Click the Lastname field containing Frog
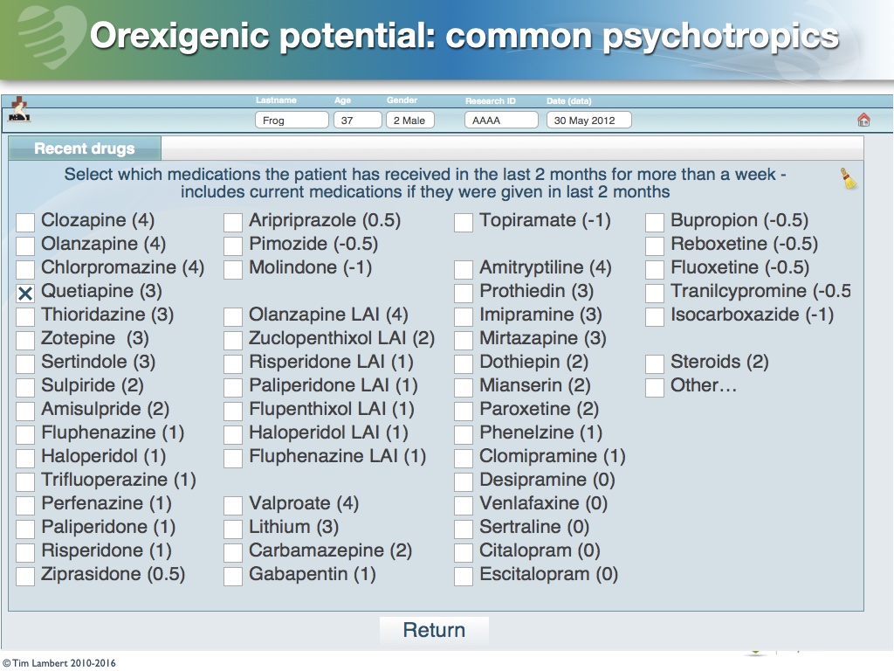894x671 pixels. (292, 120)
